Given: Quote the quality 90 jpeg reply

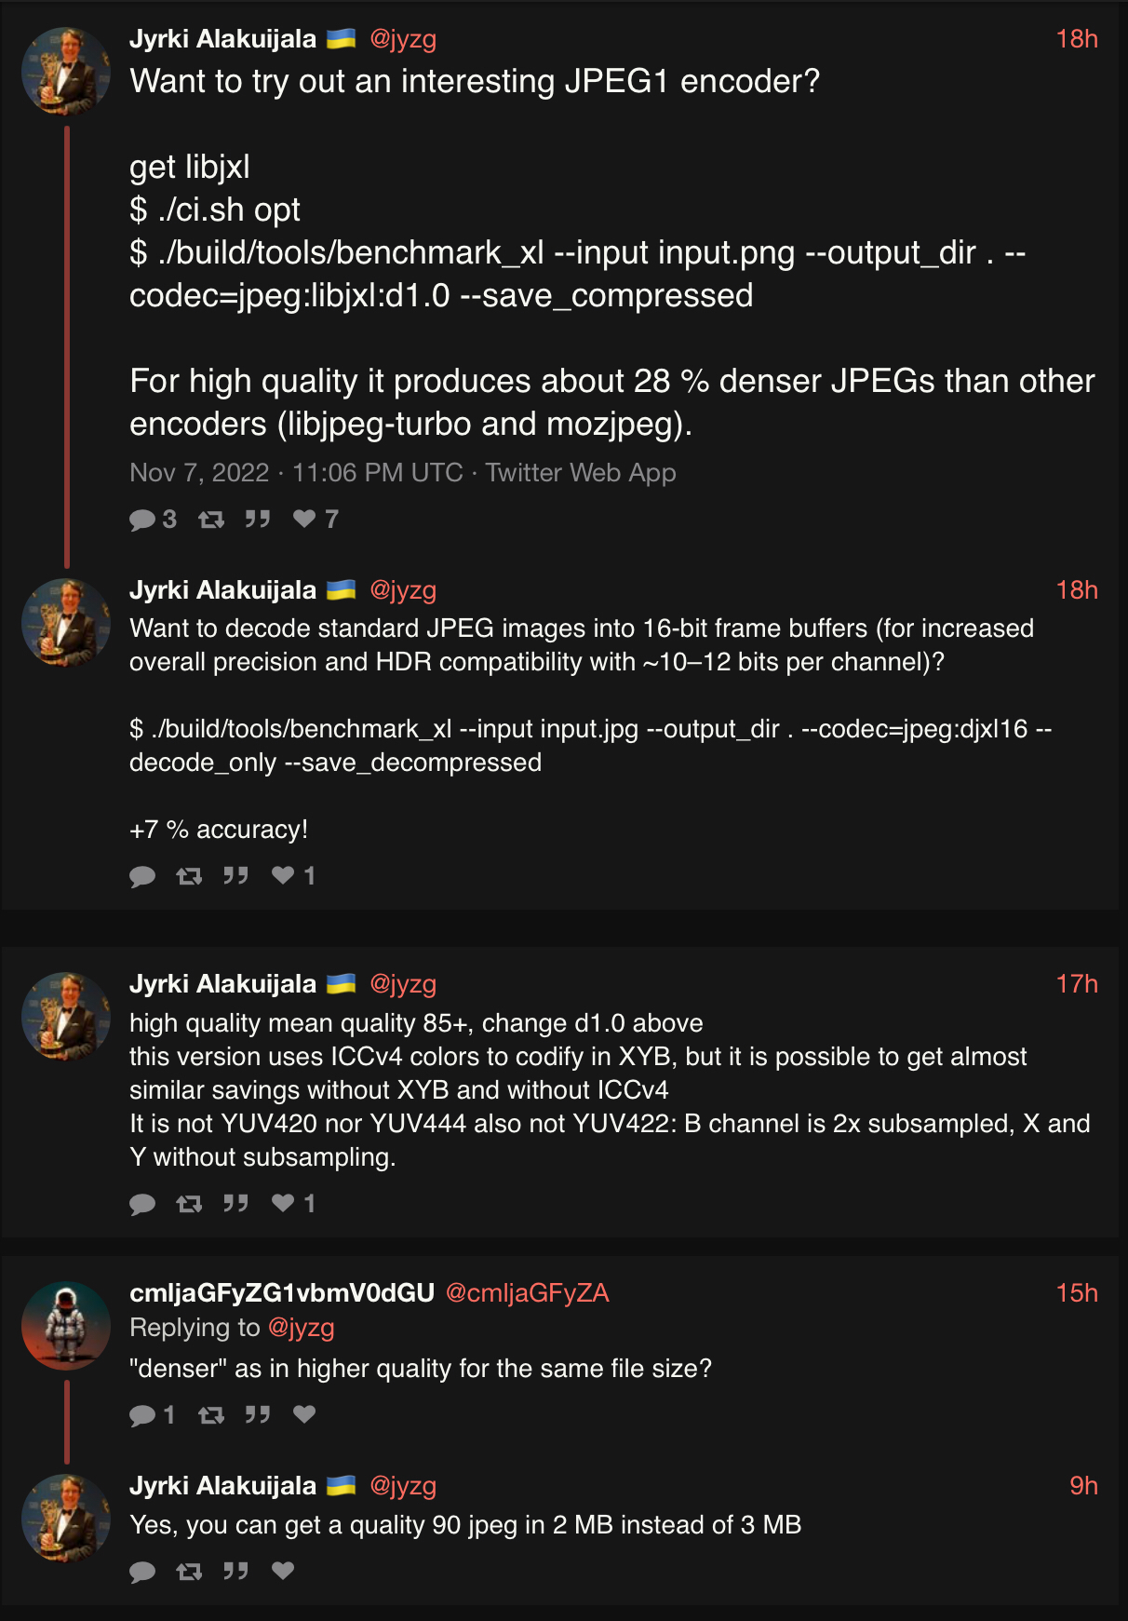Looking at the screenshot, I should tap(235, 1572).
